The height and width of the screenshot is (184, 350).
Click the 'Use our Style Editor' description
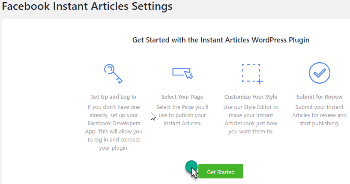pyautogui.click(x=251, y=119)
